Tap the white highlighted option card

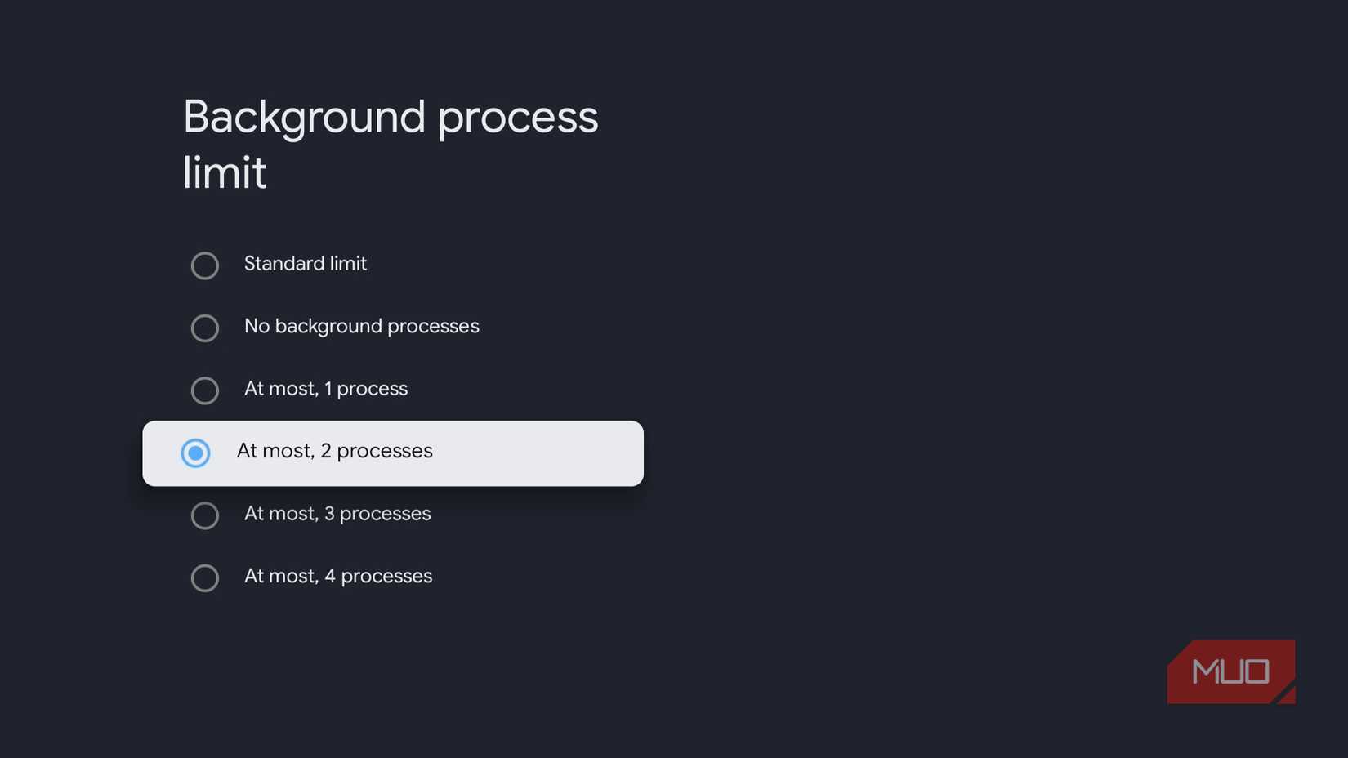tap(392, 453)
